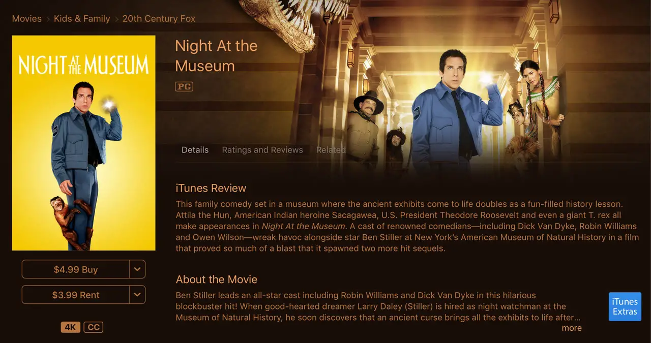Click the CC closed captions badge
This screenshot has height=343, width=651.
pos(94,327)
